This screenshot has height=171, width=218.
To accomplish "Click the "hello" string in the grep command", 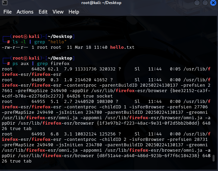I will click(x=57, y=42).
